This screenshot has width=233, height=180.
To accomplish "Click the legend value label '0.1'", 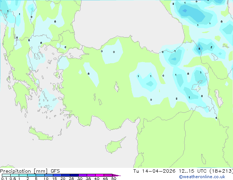I will pos(4,179).
